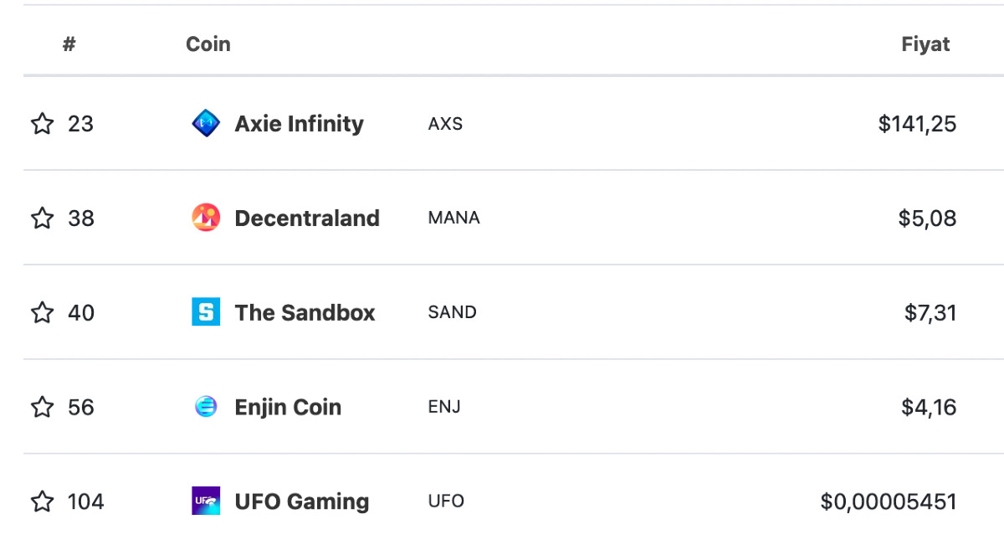The width and height of the screenshot is (1004, 540).
Task: Click The Sandbox coin logo
Action: 206,312
